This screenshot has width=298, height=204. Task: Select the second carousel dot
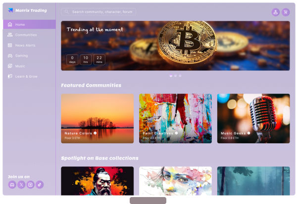pos(175,76)
